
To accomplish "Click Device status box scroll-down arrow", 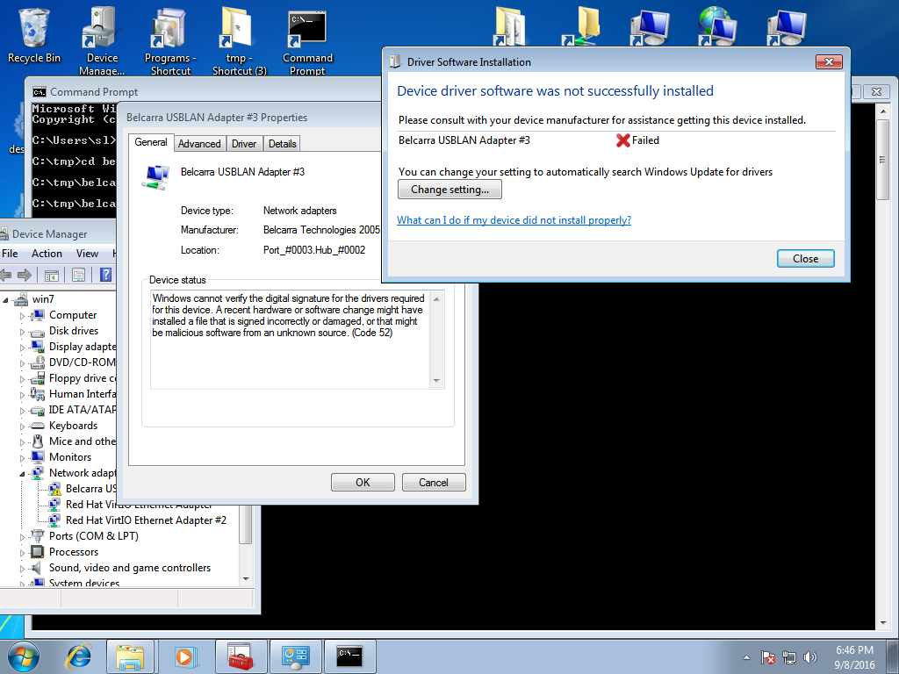I will coord(436,381).
